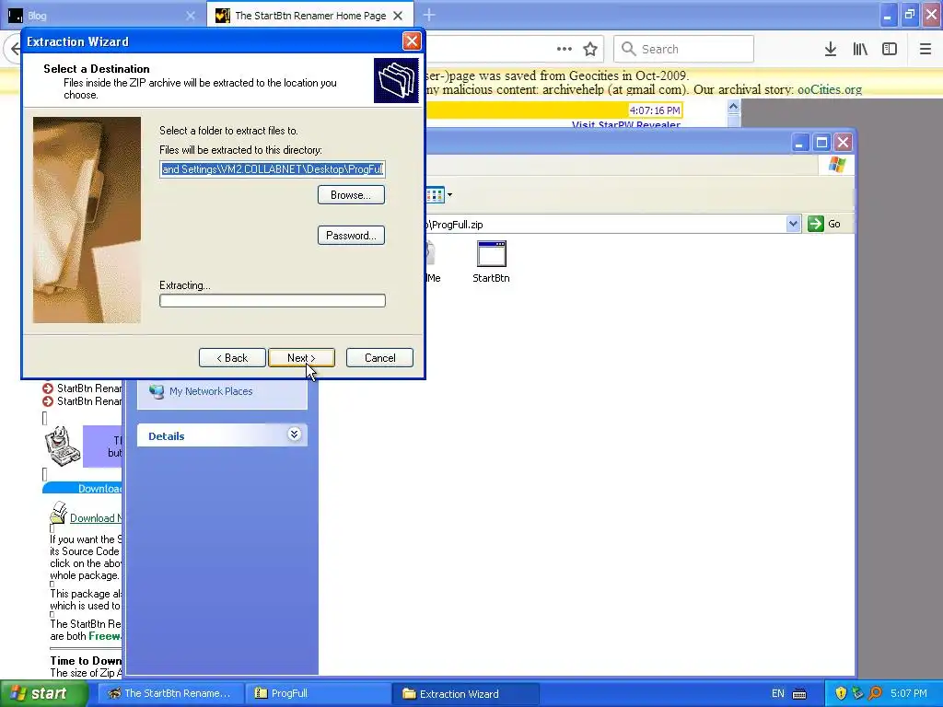Click Explorer views icon in toolbar
The height and width of the screenshot is (707, 943).
[435, 195]
